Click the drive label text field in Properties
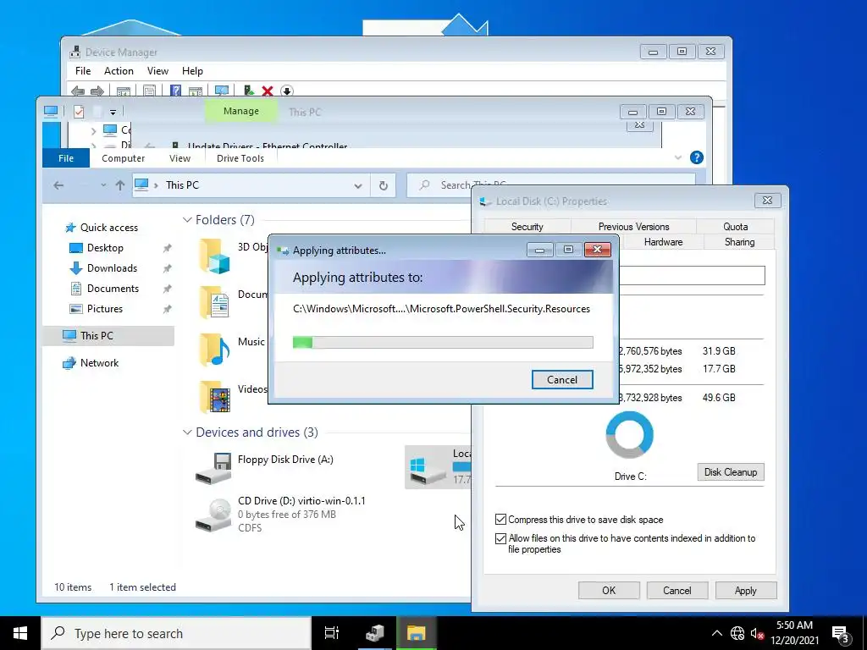 (692, 275)
